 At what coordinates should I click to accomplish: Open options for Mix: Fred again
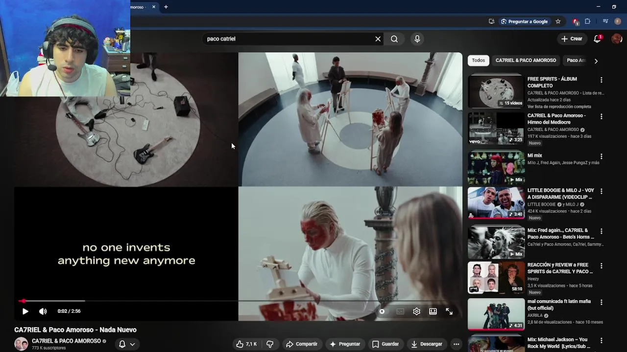(x=601, y=231)
